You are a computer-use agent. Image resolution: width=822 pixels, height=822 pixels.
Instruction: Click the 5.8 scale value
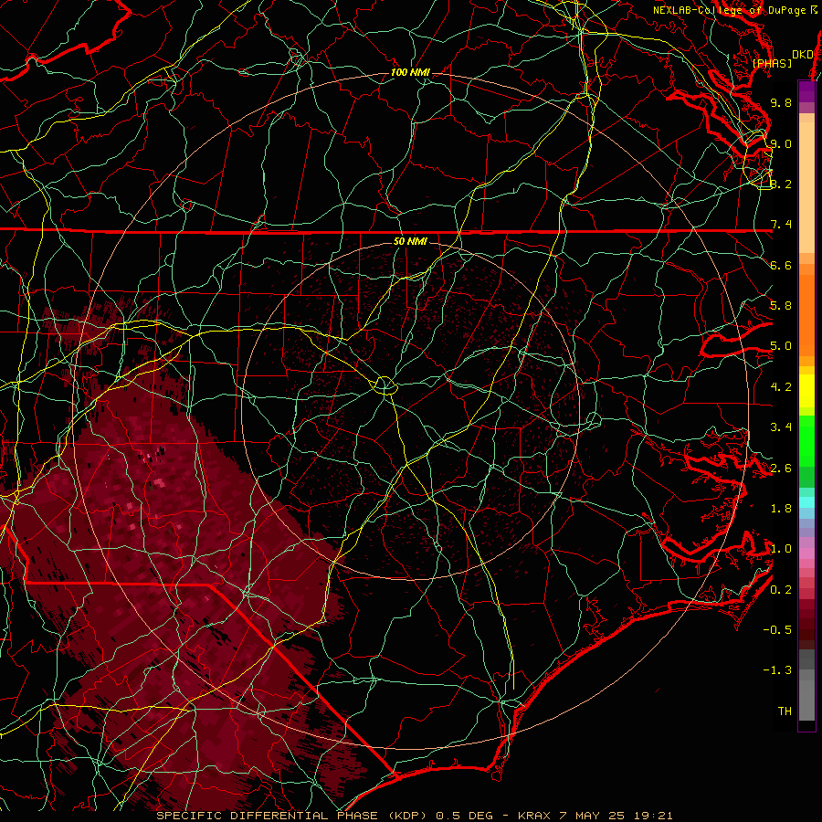(x=781, y=306)
